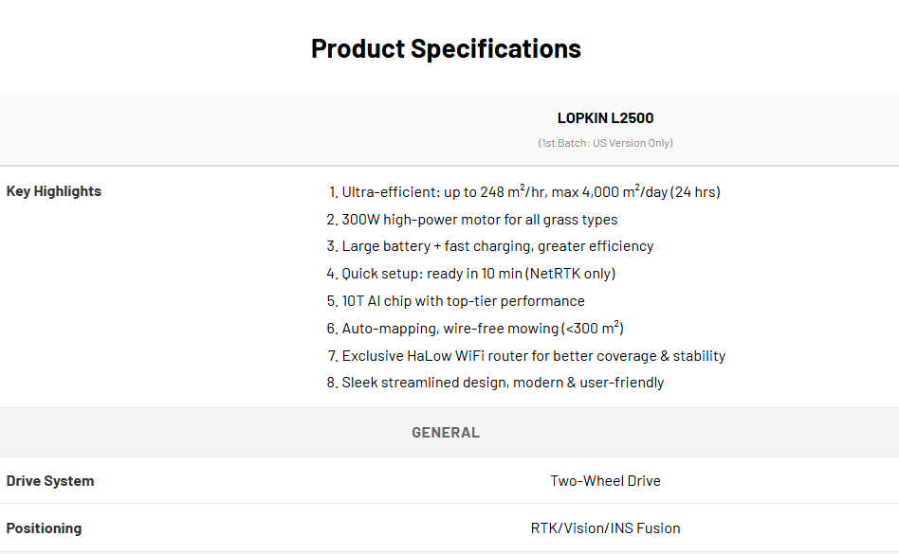Select the Key Highlights row label

coord(54,191)
